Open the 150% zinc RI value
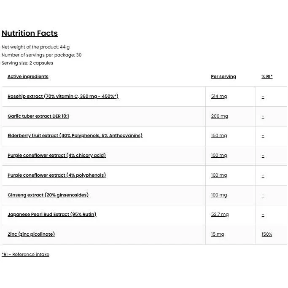Viewport: 288px width, 288px height. (x=267, y=234)
